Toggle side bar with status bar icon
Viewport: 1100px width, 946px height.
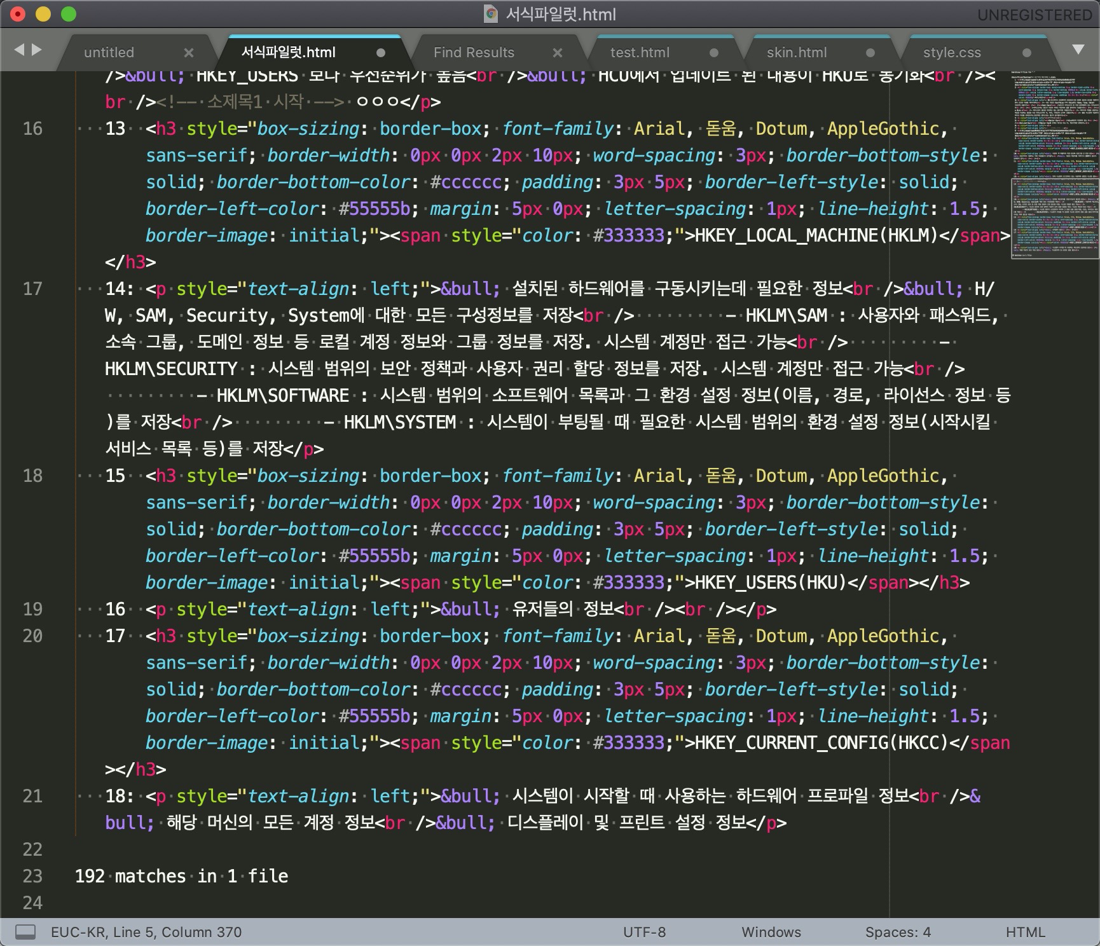click(25, 932)
